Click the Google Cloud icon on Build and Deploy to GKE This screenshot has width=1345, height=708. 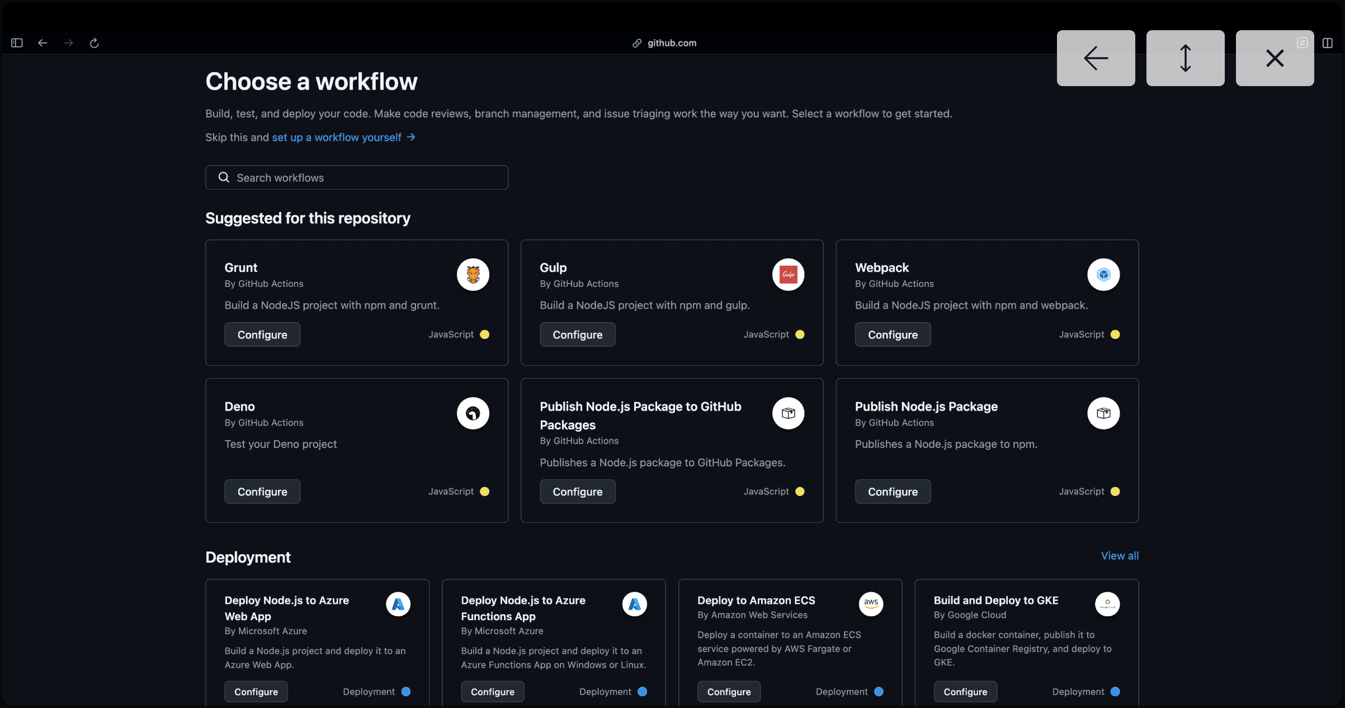(x=1107, y=604)
